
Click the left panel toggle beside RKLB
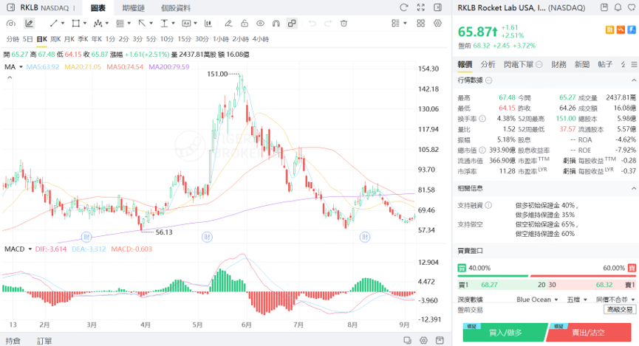(x=11, y=7)
